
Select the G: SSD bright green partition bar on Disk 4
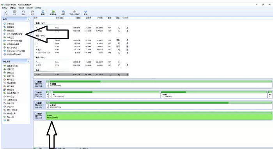coord(159,116)
